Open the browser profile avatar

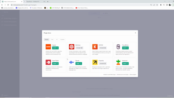170,5
